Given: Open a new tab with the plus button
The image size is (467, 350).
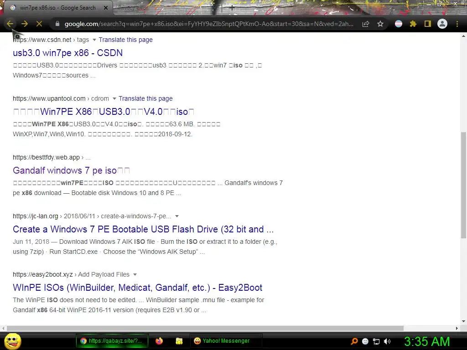Looking at the screenshot, I should 232,8.
